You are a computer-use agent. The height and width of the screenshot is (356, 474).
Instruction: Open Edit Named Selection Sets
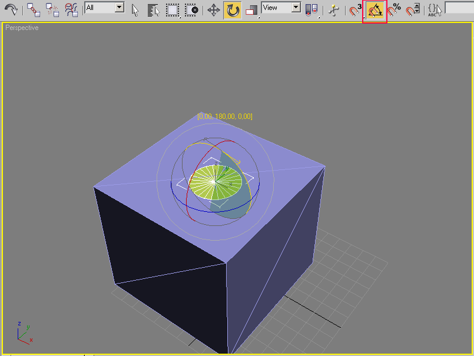tap(435, 10)
